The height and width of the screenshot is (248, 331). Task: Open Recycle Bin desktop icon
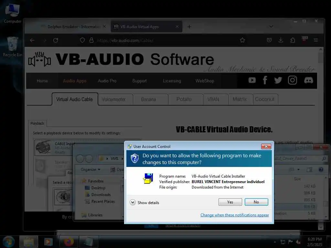point(13,46)
